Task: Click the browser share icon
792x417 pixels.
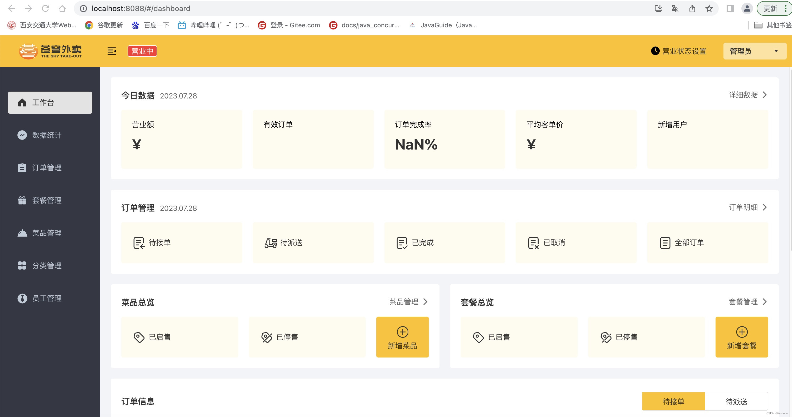Action: [x=692, y=8]
